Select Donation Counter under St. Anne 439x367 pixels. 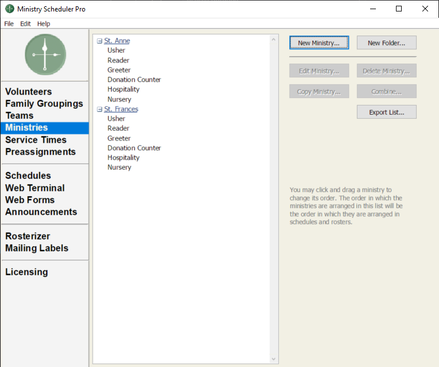pyautogui.click(x=134, y=80)
